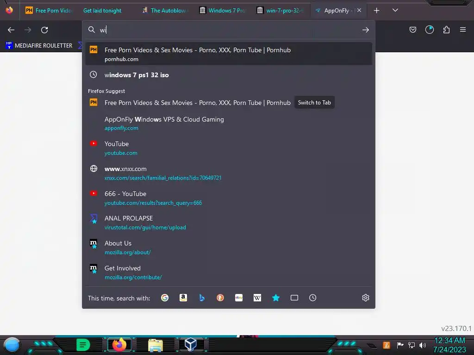
Task: Switch to the tab with the PH favicon
Action: tap(48, 11)
